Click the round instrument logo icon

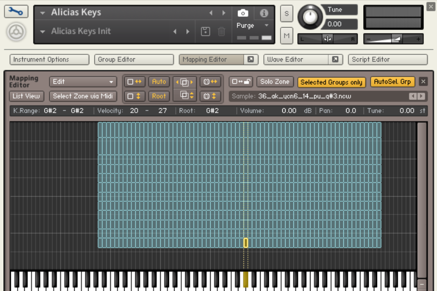(x=16, y=32)
